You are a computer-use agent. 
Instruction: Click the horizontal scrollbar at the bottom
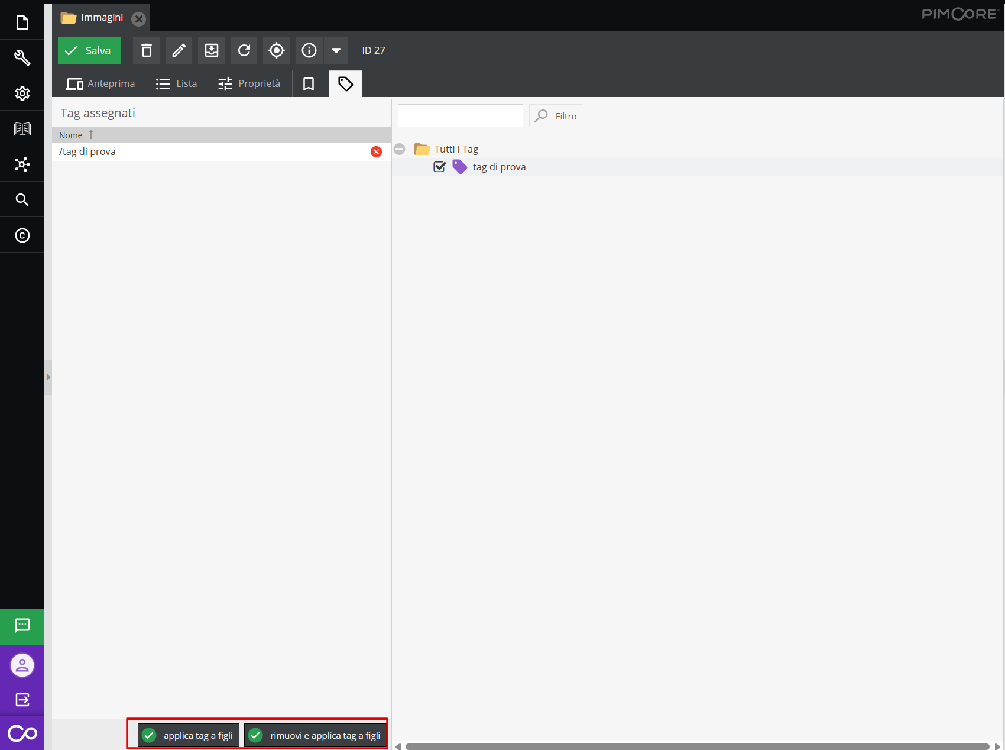(696, 746)
